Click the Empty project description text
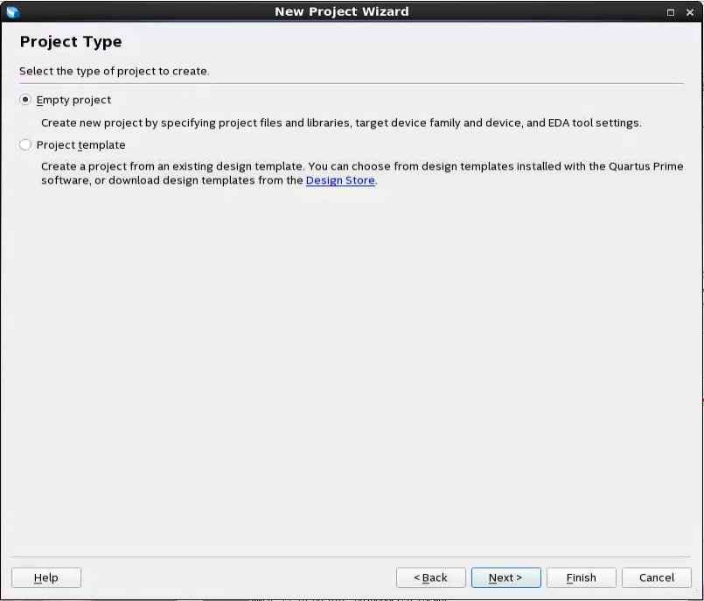The image size is (704, 601). (341, 122)
